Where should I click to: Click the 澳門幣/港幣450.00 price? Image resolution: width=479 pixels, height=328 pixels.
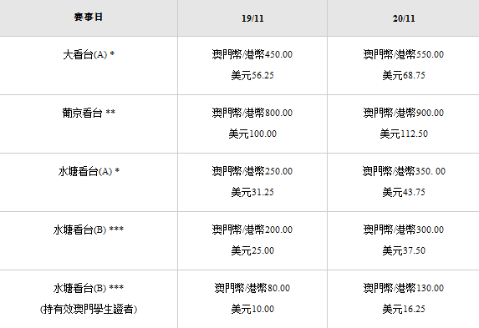point(252,54)
